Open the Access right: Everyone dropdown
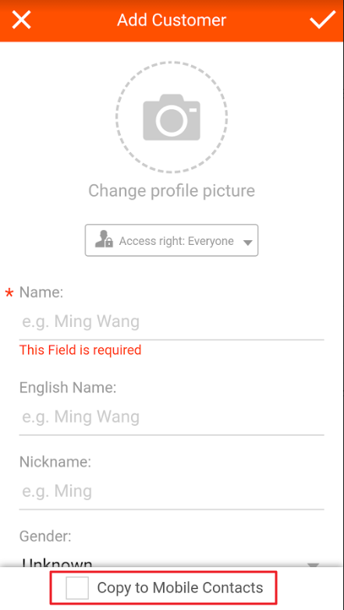The height and width of the screenshot is (610, 344). (x=172, y=240)
